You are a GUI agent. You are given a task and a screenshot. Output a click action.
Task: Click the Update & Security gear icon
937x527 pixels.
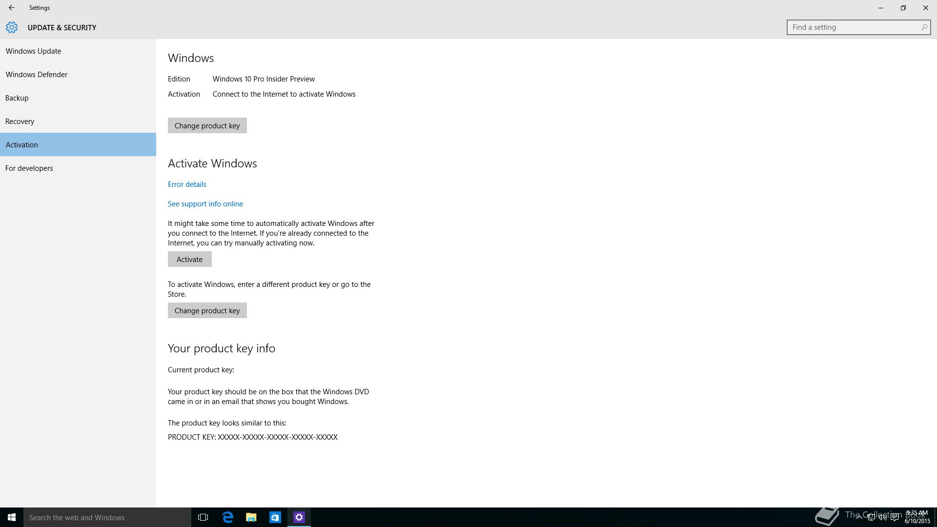pos(12,27)
